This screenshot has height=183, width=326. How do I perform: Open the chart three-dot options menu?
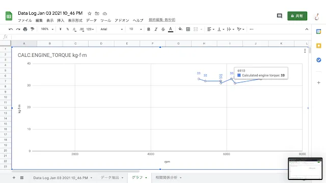coord(305,51)
